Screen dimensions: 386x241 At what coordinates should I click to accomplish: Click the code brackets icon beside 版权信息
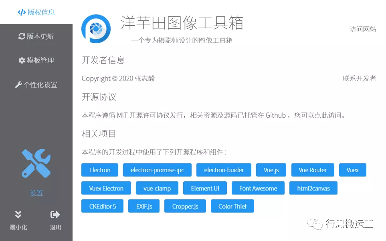(x=22, y=12)
